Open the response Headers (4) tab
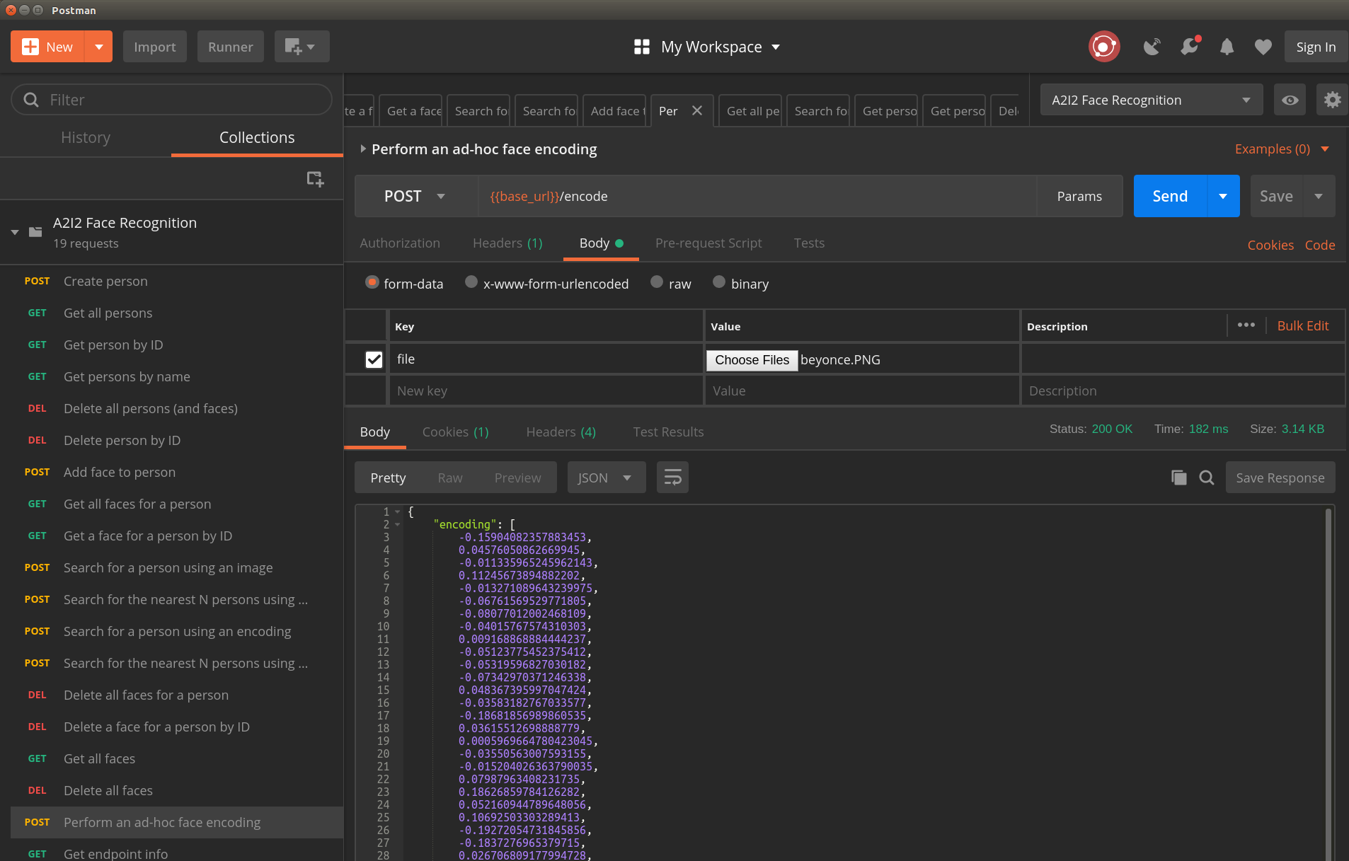Screen dimensions: 1349x861 [561, 432]
